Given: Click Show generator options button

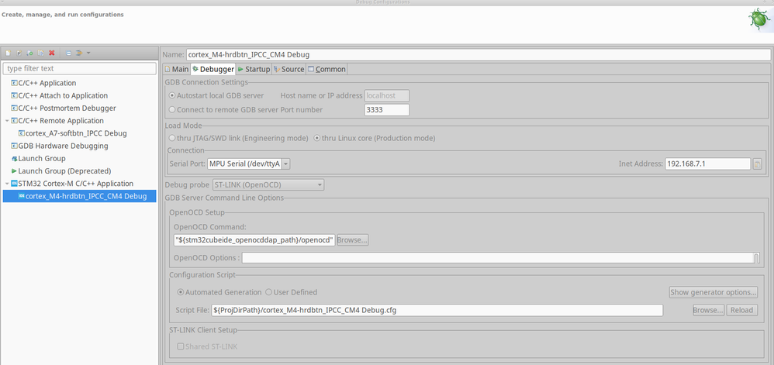Looking at the screenshot, I should click(714, 292).
